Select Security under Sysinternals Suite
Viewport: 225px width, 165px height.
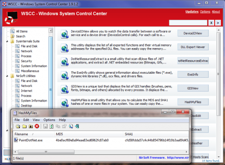tap(27, 61)
